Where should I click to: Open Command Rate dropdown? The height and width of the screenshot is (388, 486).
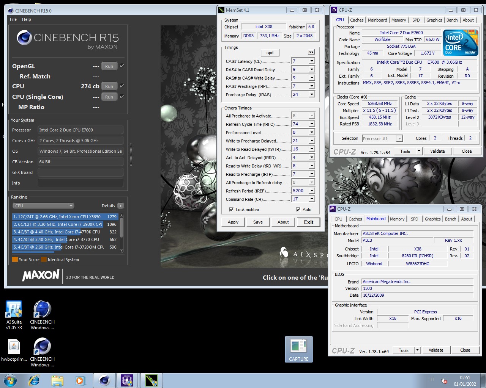point(312,199)
